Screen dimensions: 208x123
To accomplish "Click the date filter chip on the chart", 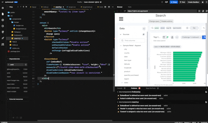I will tap(167, 47).
